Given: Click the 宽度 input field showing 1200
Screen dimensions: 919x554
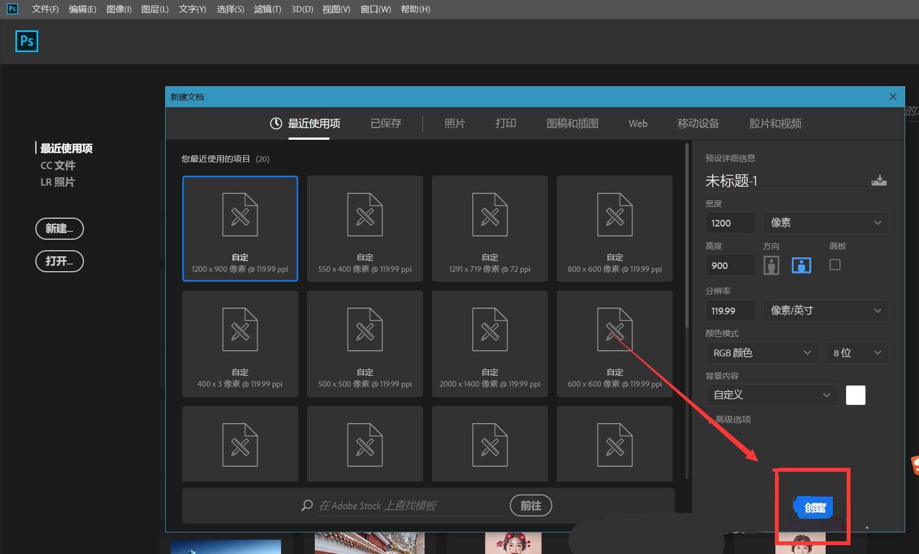Looking at the screenshot, I should pyautogui.click(x=730, y=223).
